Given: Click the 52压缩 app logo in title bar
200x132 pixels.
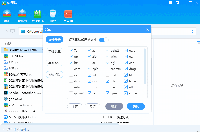Looking at the screenshot, I should (4, 3).
